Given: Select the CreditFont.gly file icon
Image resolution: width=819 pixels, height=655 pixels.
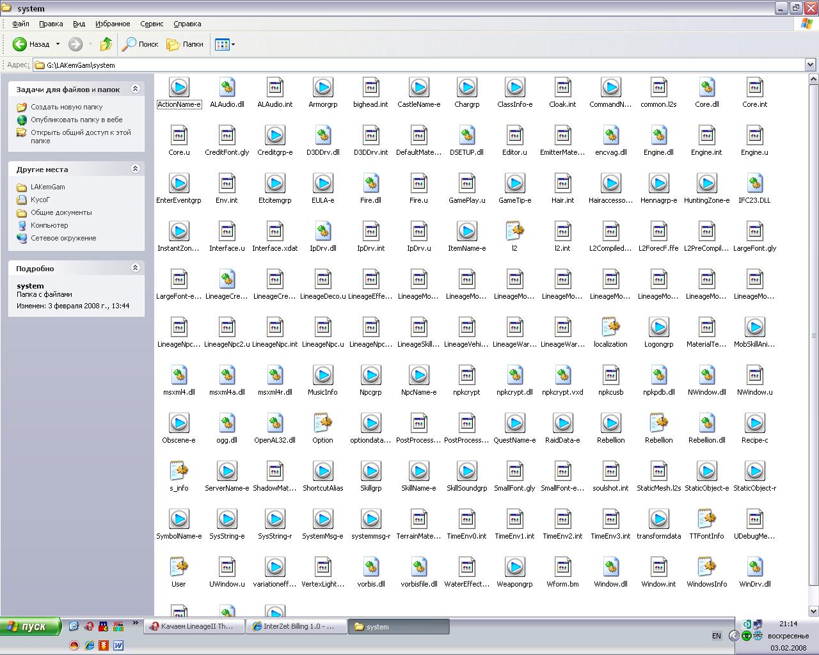Looking at the screenshot, I should (x=227, y=135).
